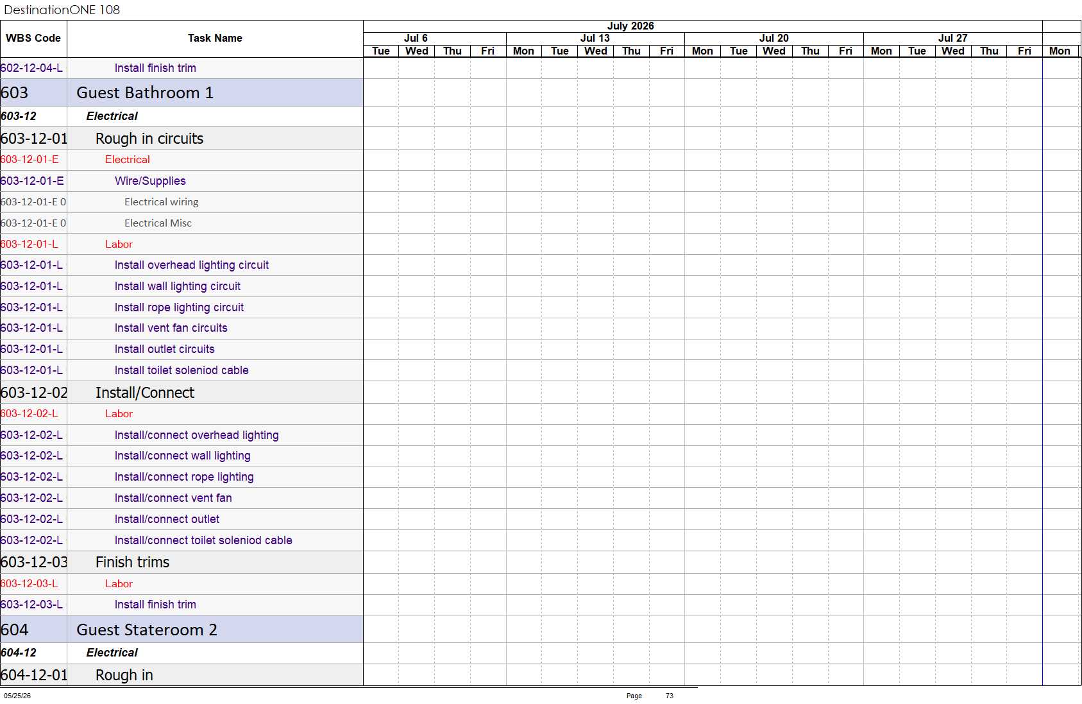Click the 05/25/26 date in footer
This screenshot has width=1082, height=704.
(17, 696)
